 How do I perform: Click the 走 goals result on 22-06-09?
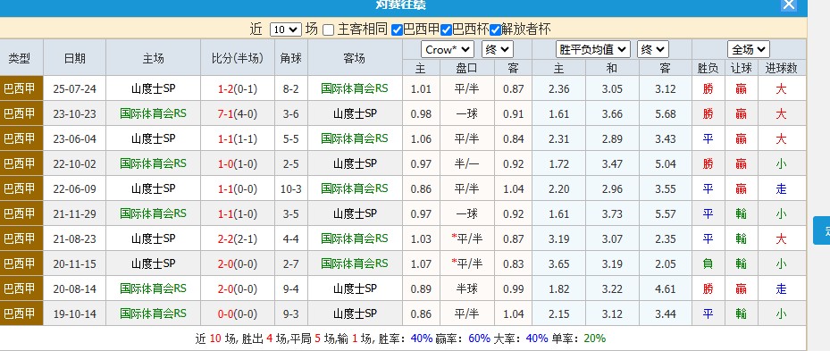(781, 189)
